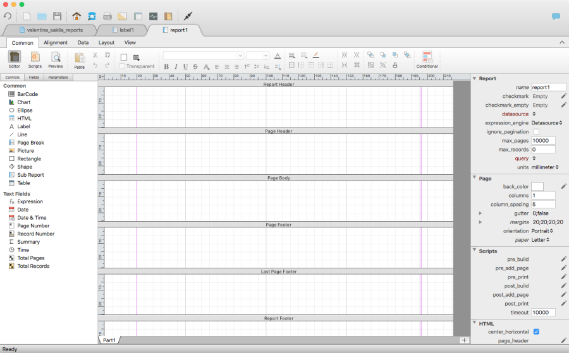This screenshot has width=569, height=353.
Task: Collapse the Scripts properties section
Action: coord(474,250)
